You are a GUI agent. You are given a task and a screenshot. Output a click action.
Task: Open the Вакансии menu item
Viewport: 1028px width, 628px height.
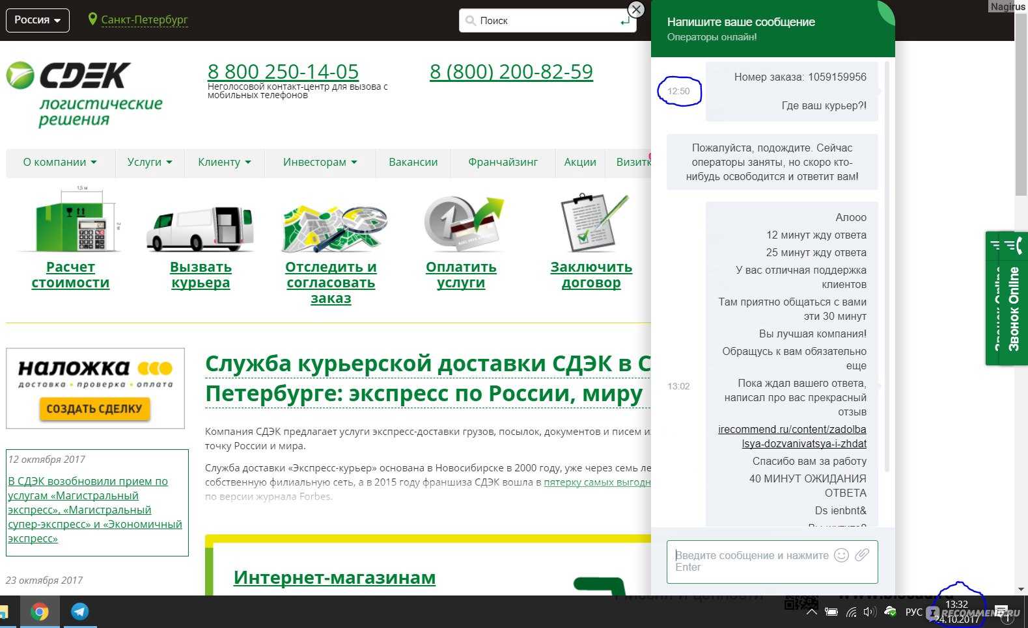click(413, 163)
